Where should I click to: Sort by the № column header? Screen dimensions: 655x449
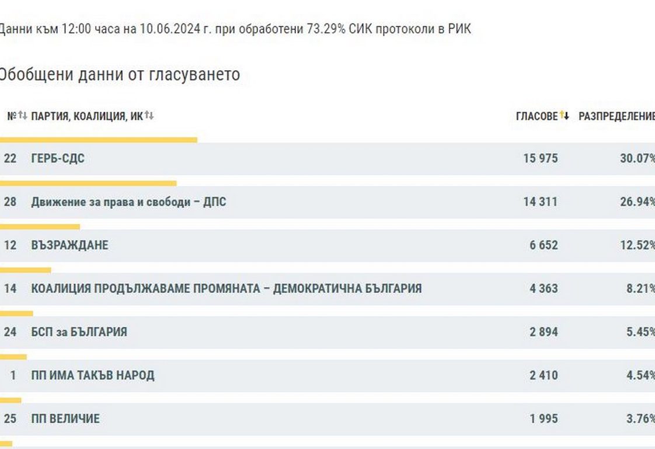(x=11, y=116)
